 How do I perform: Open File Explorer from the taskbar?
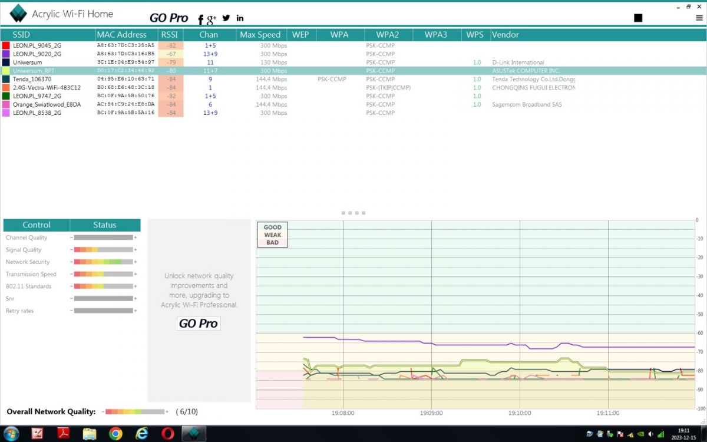(x=90, y=434)
